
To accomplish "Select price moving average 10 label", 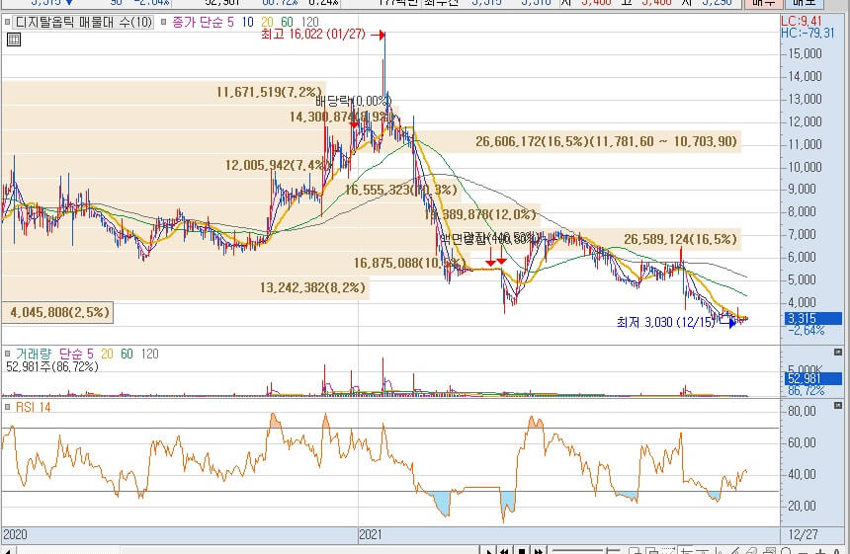I will pyautogui.click(x=248, y=22).
